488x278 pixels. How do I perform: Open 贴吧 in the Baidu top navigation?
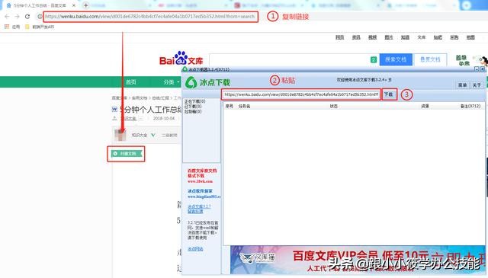(438, 37)
